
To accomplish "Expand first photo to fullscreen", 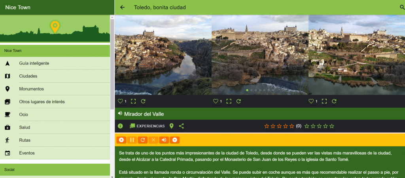I will pos(133,101).
